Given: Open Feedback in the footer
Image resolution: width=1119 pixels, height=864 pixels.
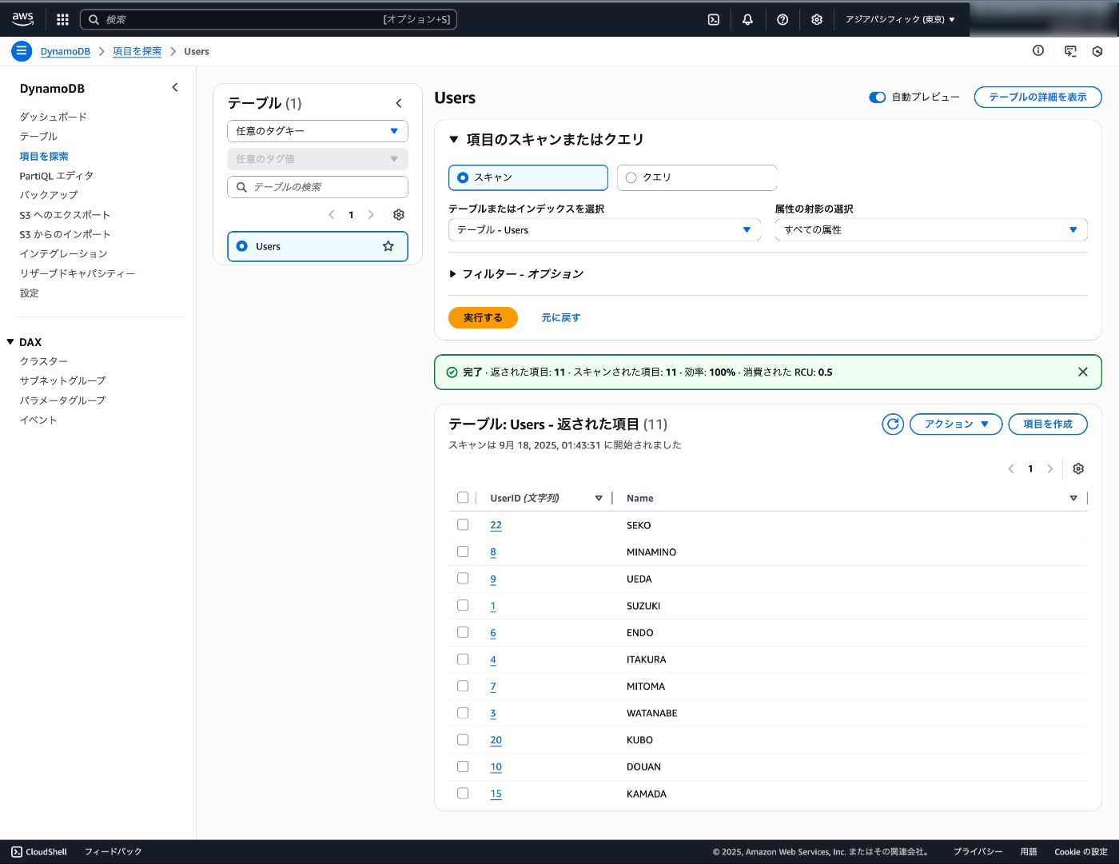Looking at the screenshot, I should pyautogui.click(x=113, y=852).
